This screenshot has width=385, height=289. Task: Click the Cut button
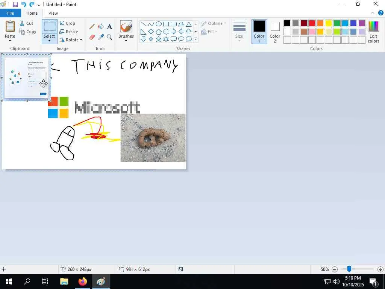(27, 23)
